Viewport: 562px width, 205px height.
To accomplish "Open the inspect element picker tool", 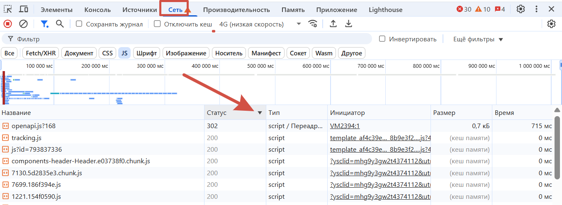I will [7, 9].
